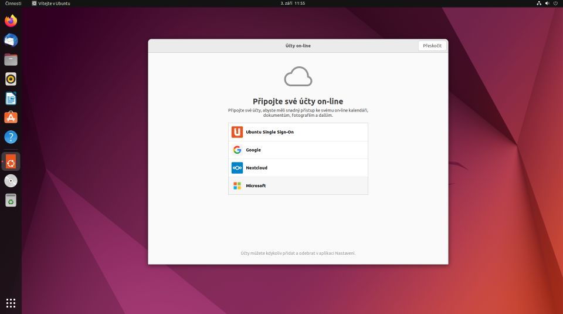Viewport: 563px width, 314px height.
Task: Open Rhythmbox music player in the dock
Action: pos(11,79)
